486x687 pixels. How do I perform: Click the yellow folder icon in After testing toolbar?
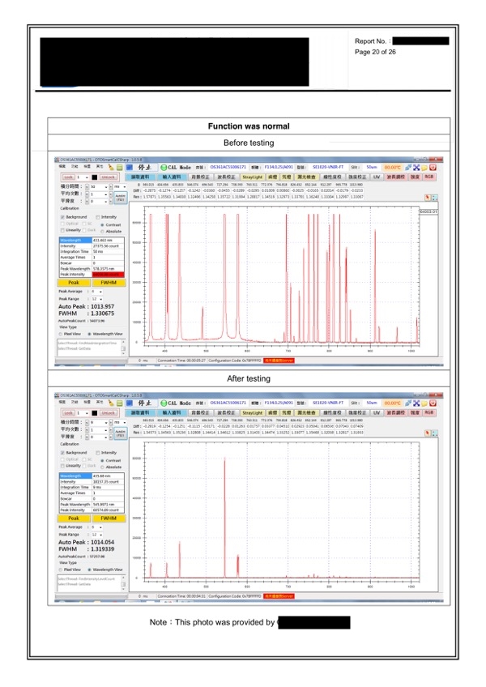click(x=424, y=403)
